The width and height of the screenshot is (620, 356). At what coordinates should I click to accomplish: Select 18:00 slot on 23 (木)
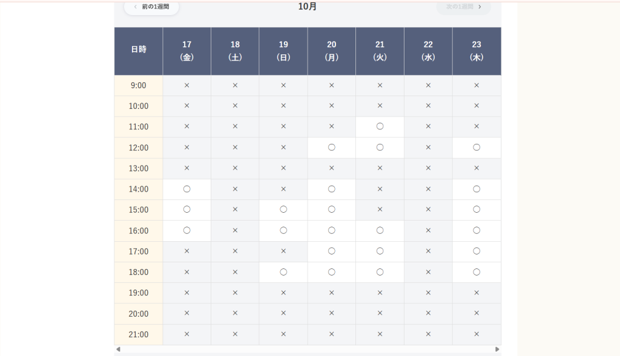[x=477, y=272]
